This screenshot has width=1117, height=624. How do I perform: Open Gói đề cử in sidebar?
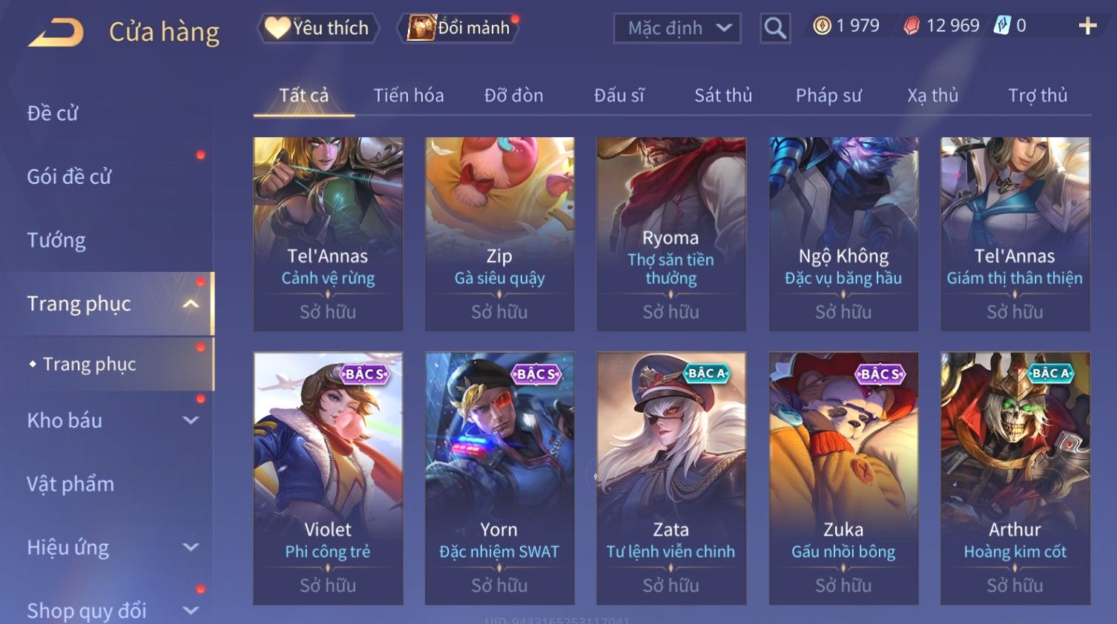[69, 176]
